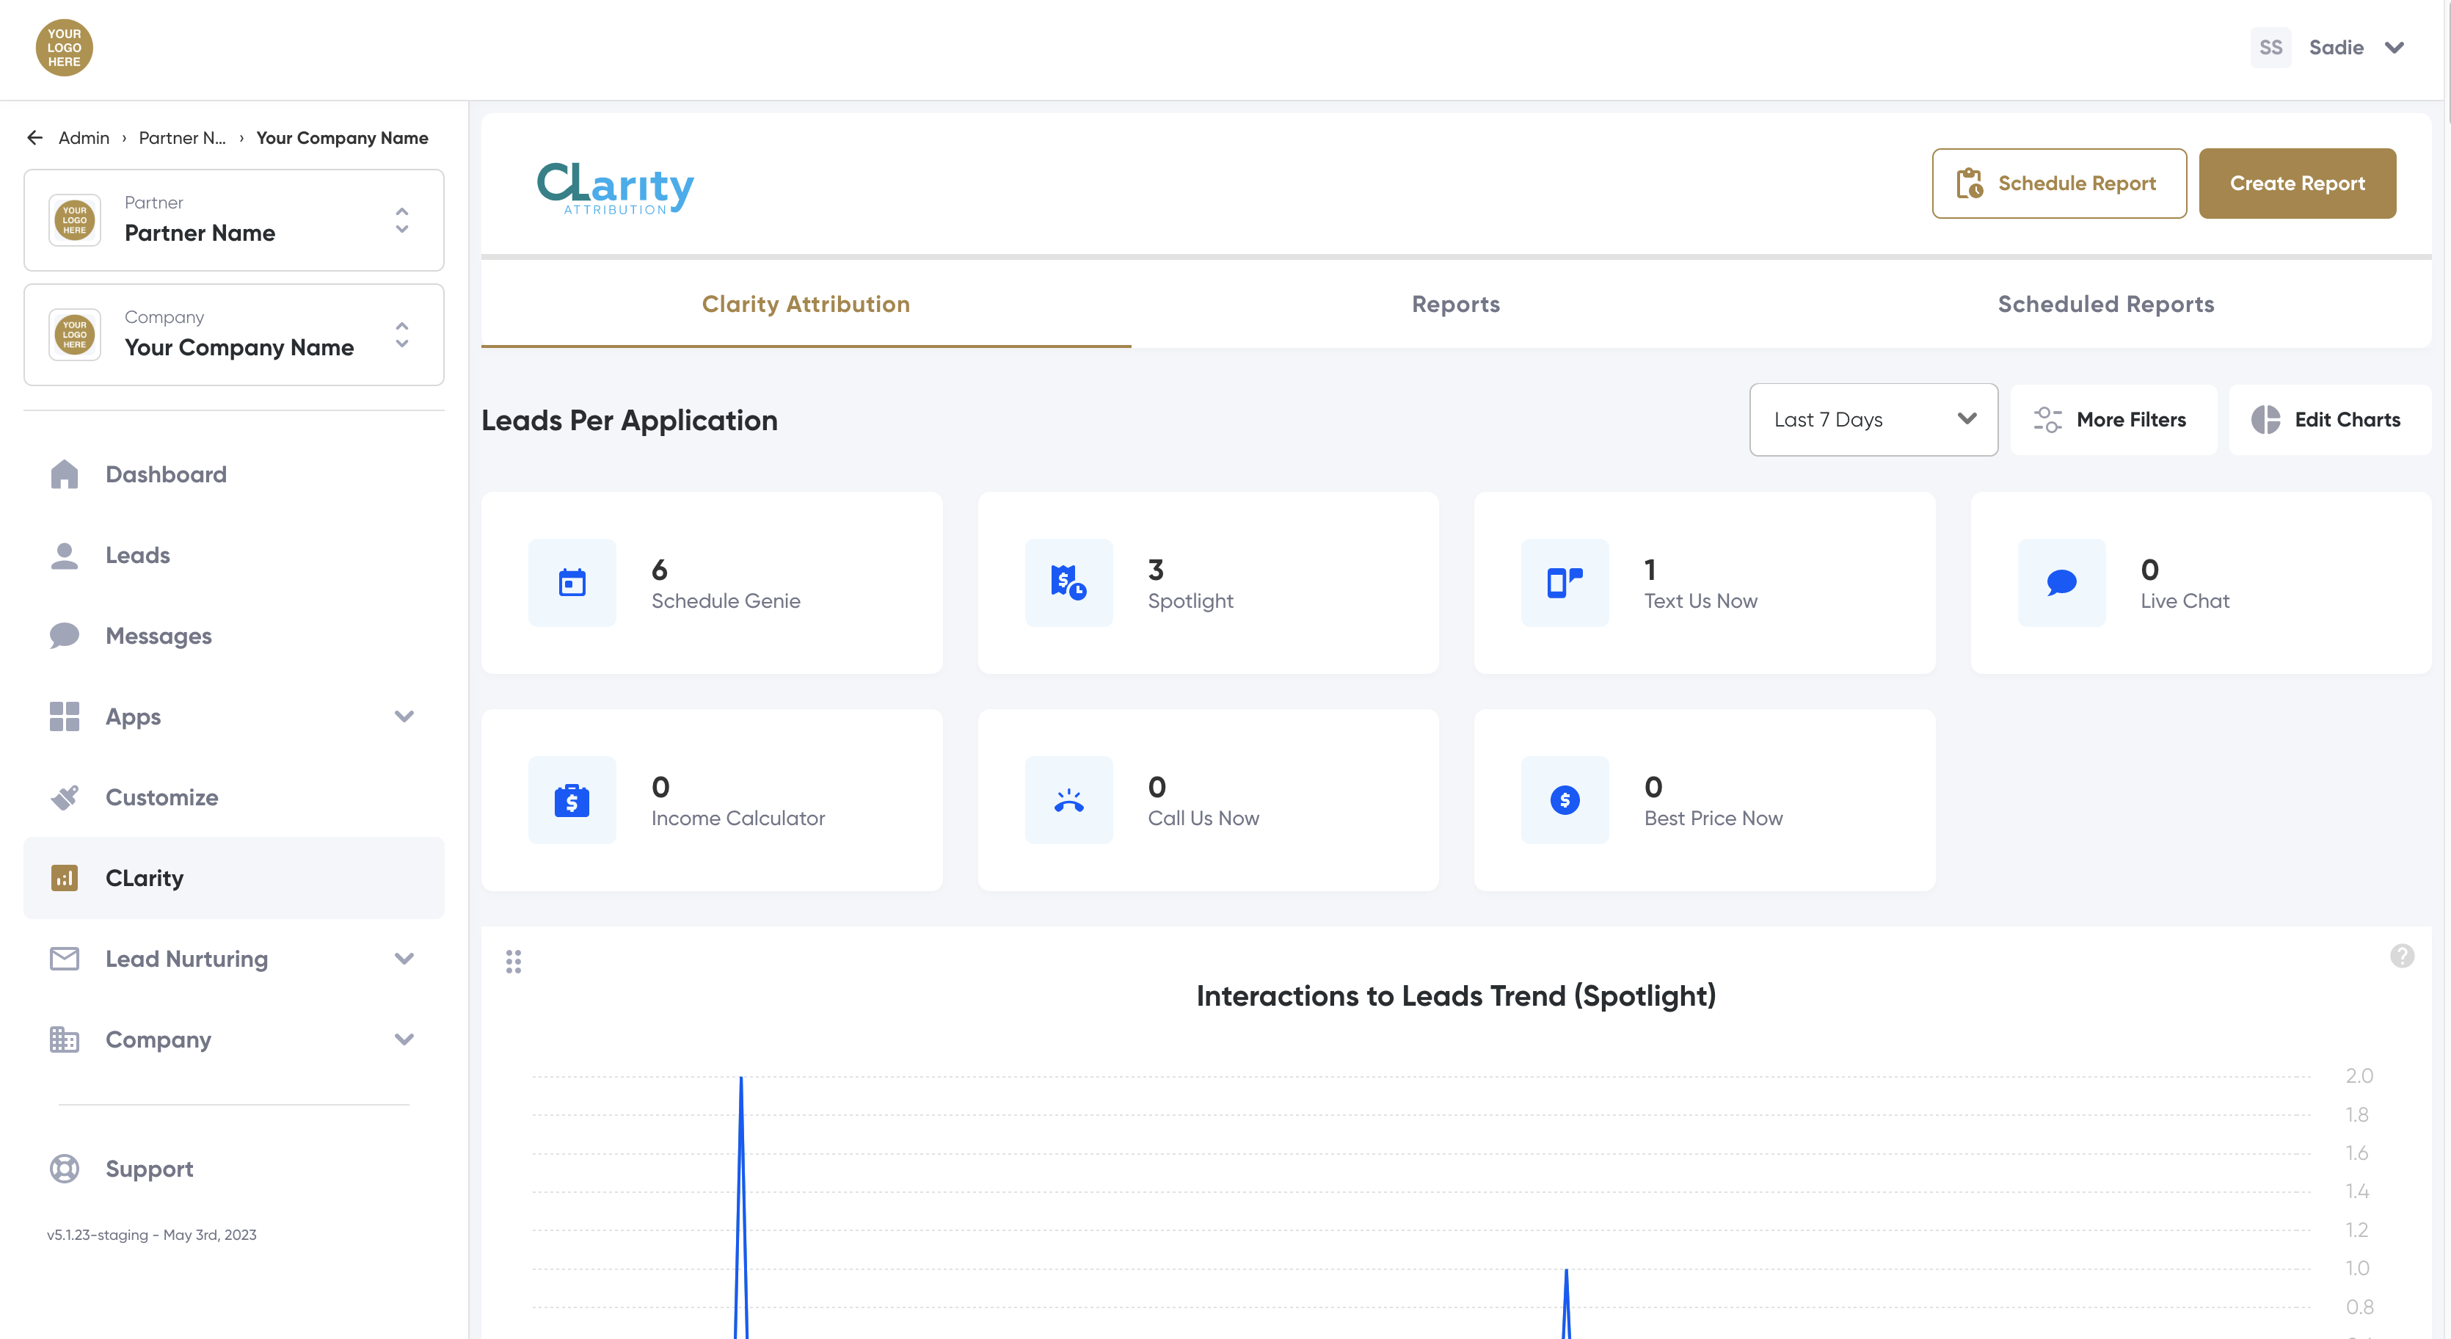Expand the Lead Nurturing submenu
The width and height of the screenshot is (2451, 1339).
pos(404,958)
